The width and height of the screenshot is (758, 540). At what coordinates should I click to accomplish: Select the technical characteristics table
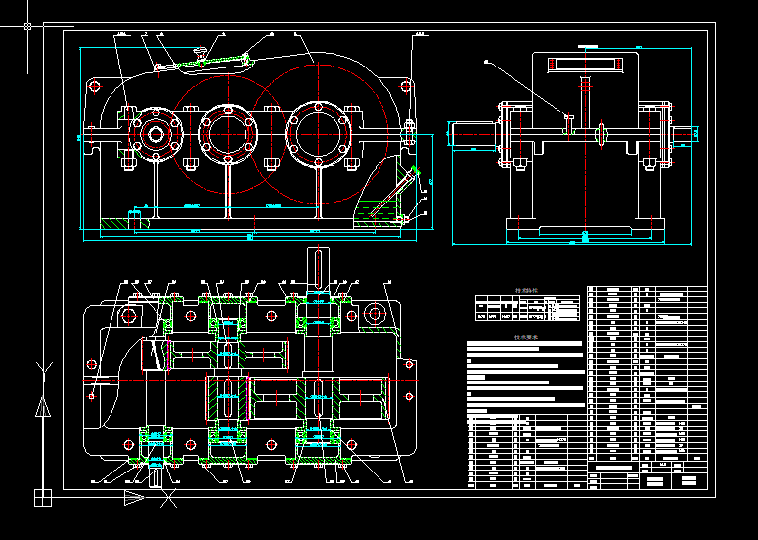tap(527, 308)
